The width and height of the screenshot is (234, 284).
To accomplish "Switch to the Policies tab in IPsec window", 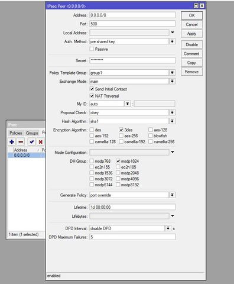I will point(16,133).
